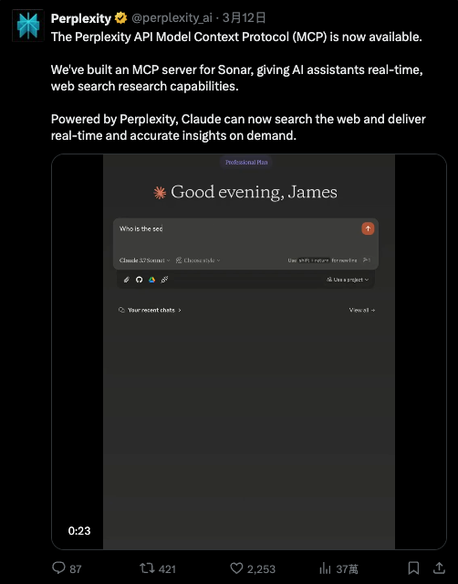
Task: Click the repost arrows icon
Action: tap(147, 568)
